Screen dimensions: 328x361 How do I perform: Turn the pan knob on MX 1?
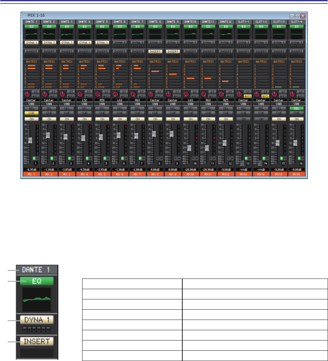click(x=27, y=94)
